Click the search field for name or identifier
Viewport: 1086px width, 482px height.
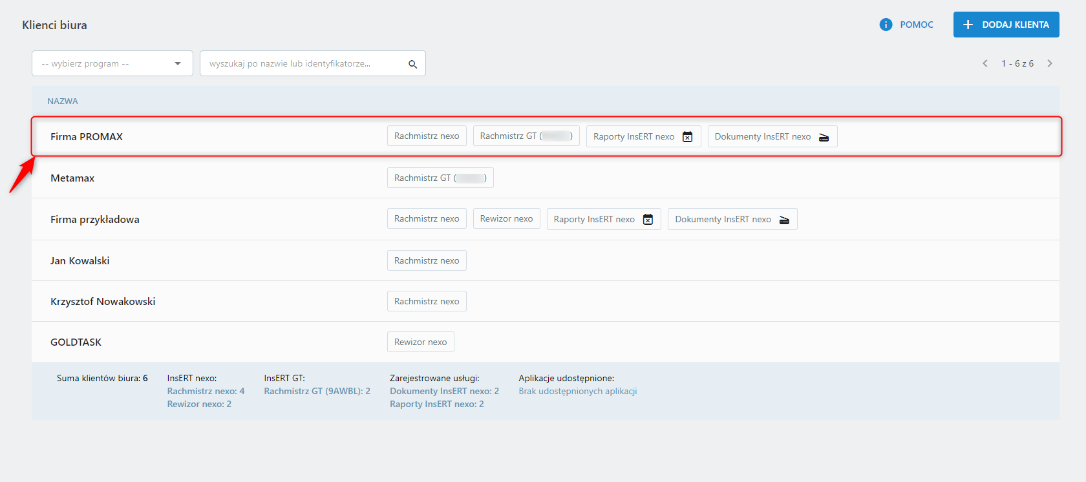pyautogui.click(x=313, y=63)
